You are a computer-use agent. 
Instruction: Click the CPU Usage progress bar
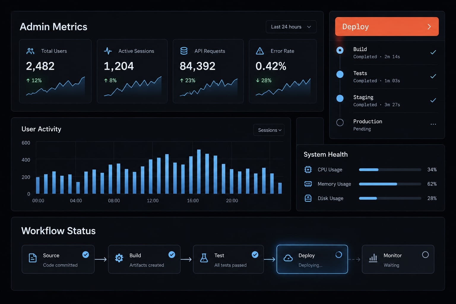click(x=390, y=170)
